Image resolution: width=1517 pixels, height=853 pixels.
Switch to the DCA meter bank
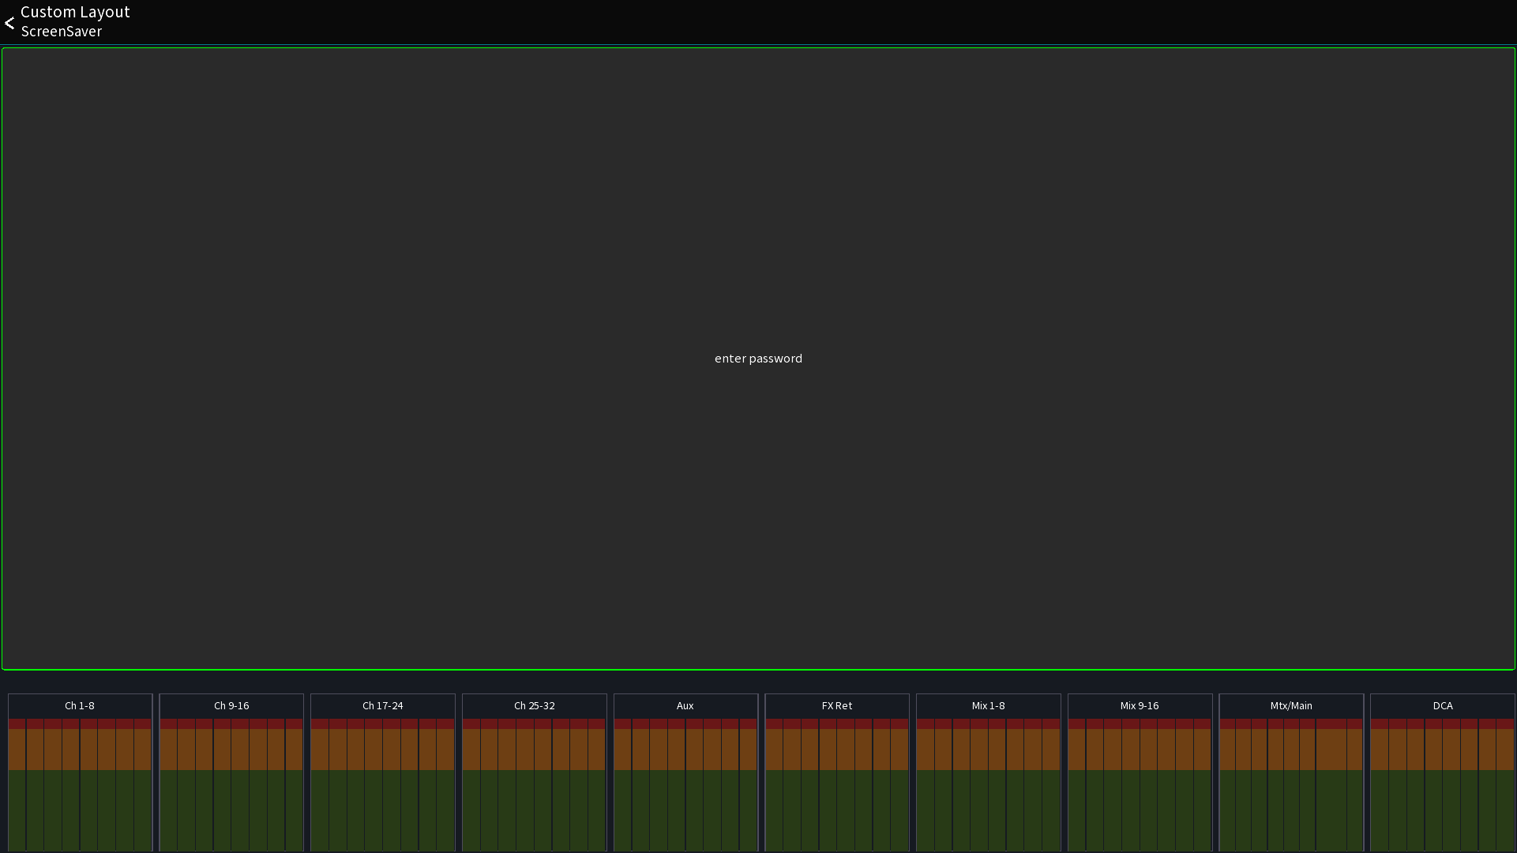[1443, 706]
